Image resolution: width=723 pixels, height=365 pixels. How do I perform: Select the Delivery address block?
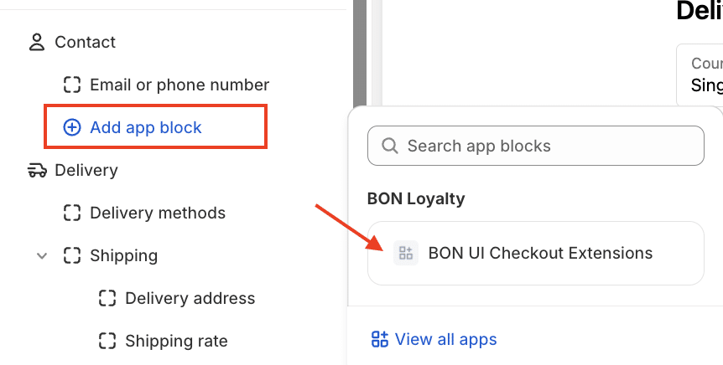pyautogui.click(x=190, y=298)
